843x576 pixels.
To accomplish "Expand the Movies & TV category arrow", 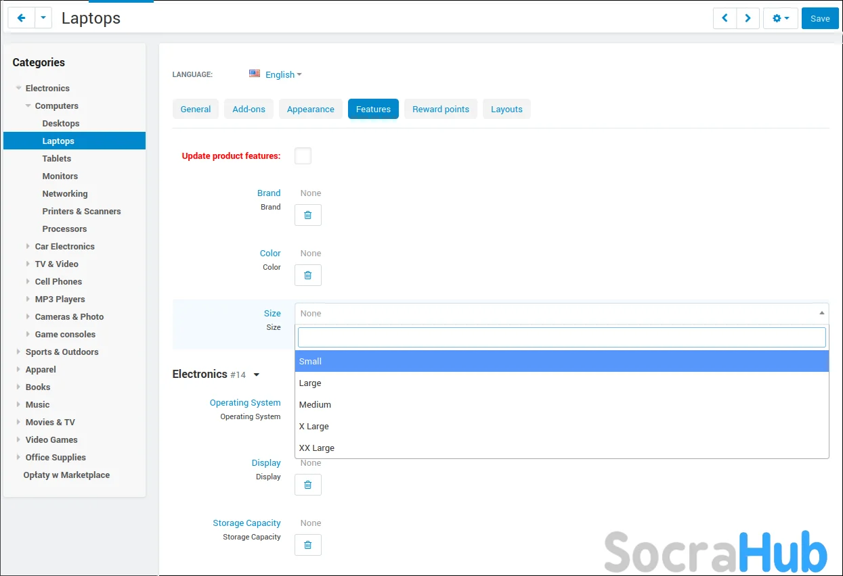I will 19,422.
